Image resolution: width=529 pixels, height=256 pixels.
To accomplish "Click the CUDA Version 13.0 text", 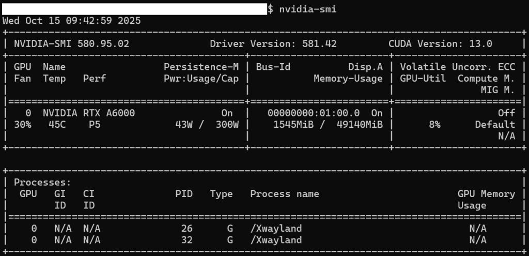I will pyautogui.click(x=440, y=44).
